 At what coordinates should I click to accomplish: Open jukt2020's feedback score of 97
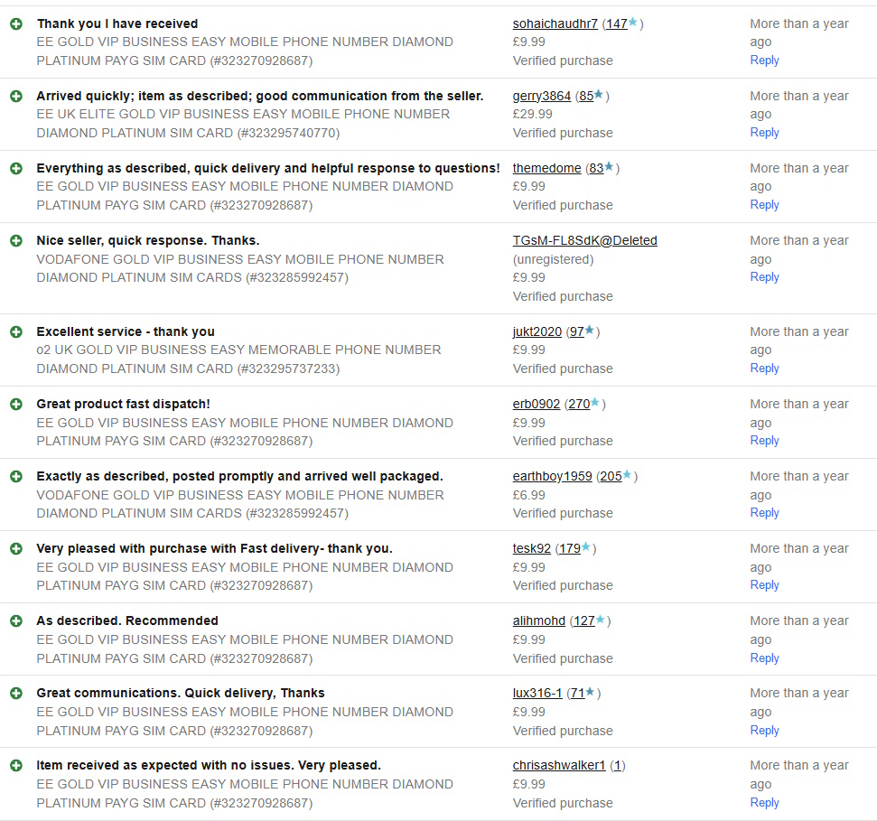click(x=576, y=331)
